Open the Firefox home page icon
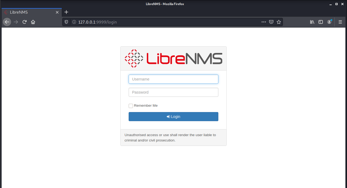This screenshot has width=347, height=188. tap(33, 22)
